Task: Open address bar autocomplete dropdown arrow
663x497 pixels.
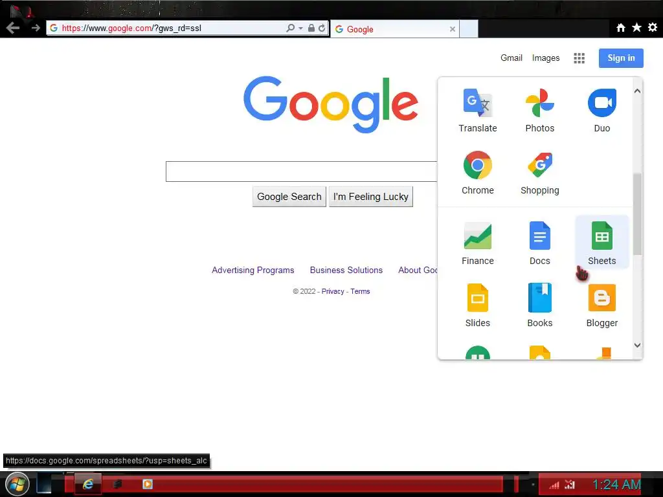Action: pyautogui.click(x=300, y=28)
